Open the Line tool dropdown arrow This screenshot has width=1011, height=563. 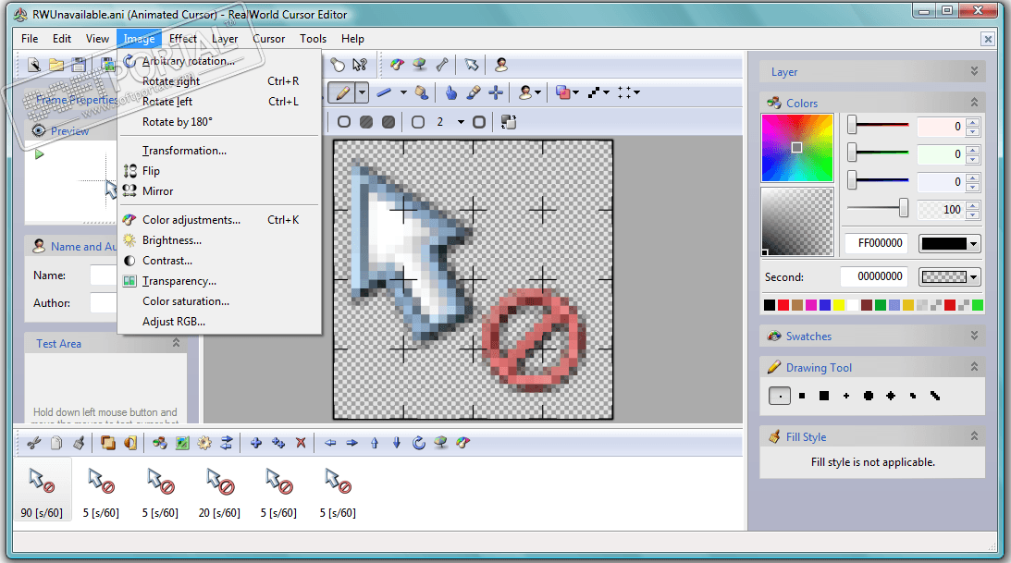[403, 92]
